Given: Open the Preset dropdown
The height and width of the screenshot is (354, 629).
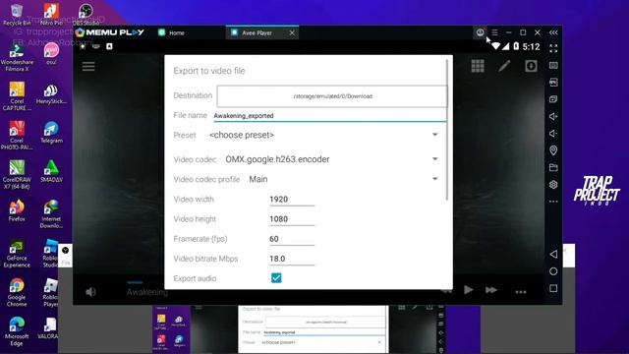Looking at the screenshot, I should pyautogui.click(x=323, y=136).
